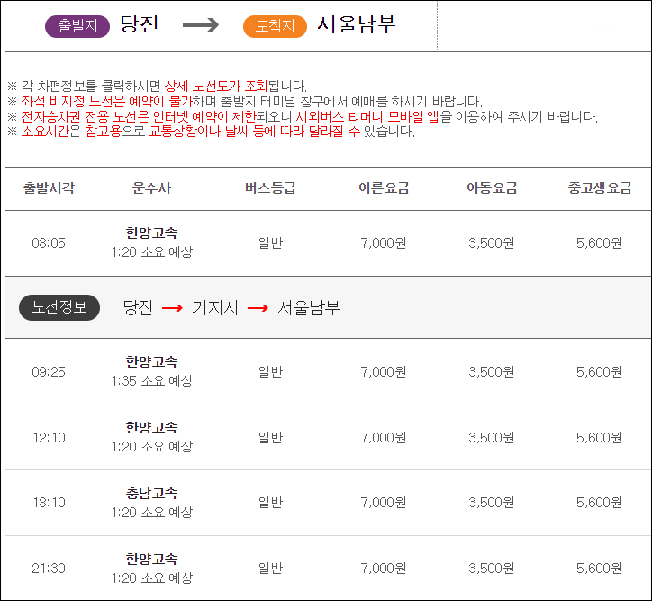Click 일반 bus grade in 12:10 row
The width and height of the screenshot is (652, 601).
click(271, 438)
